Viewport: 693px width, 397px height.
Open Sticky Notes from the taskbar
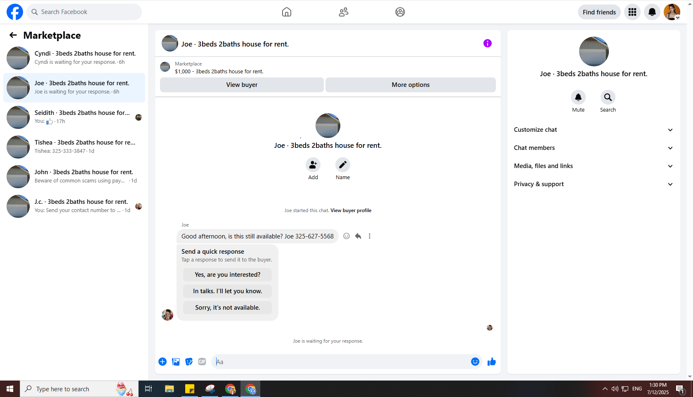point(190,389)
